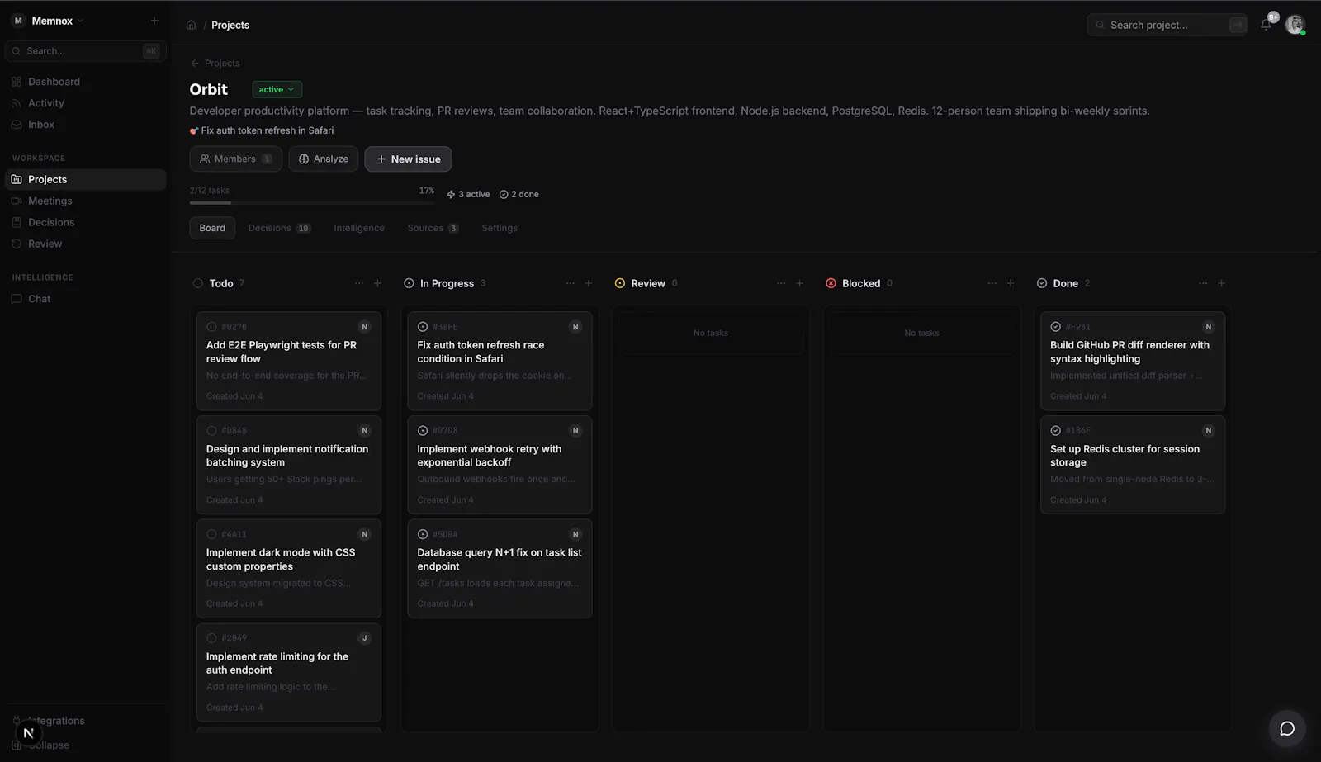
Task: Go back to Projects via arrow link
Action: [215, 64]
